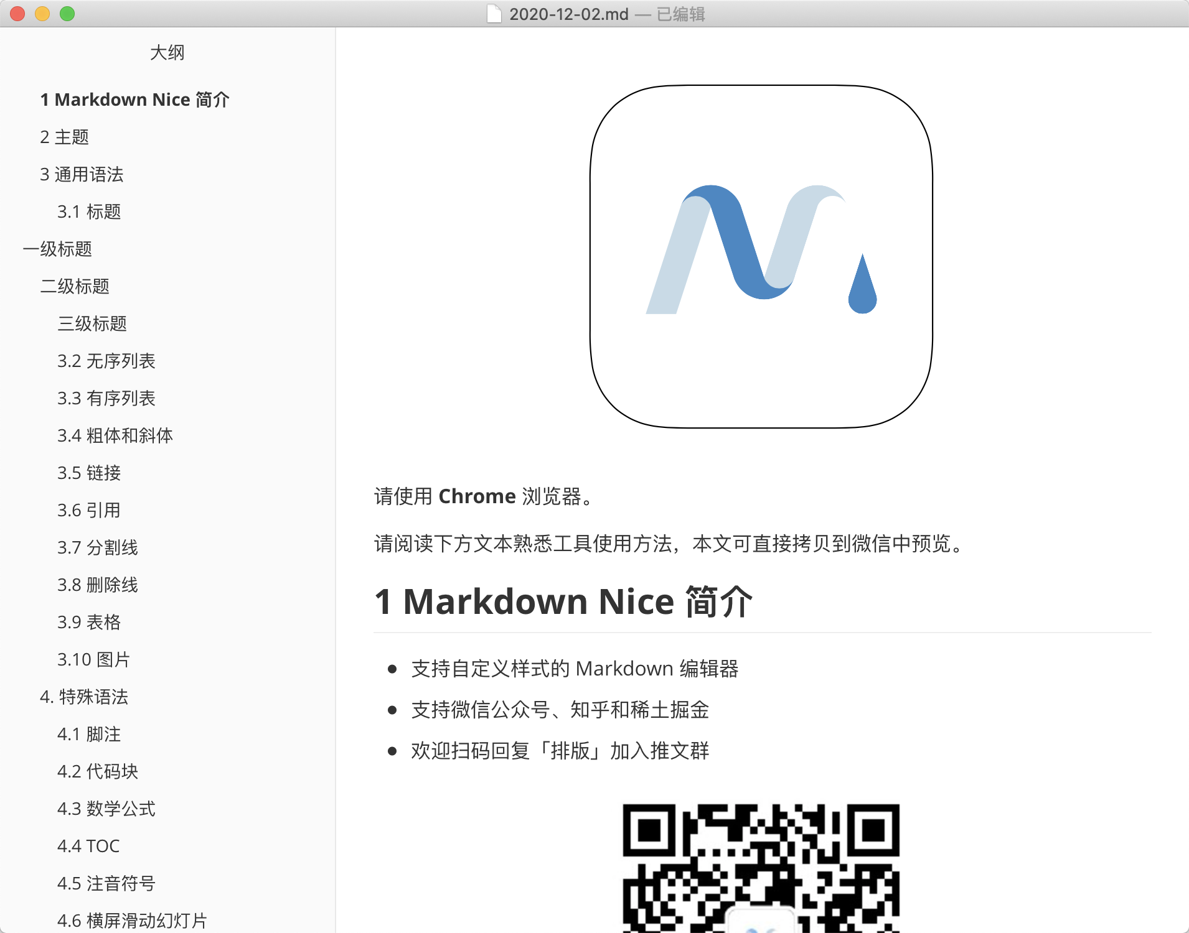Click bullet 支持微信公众号、知乎和稀土掘金
1189x933 pixels.
560,710
